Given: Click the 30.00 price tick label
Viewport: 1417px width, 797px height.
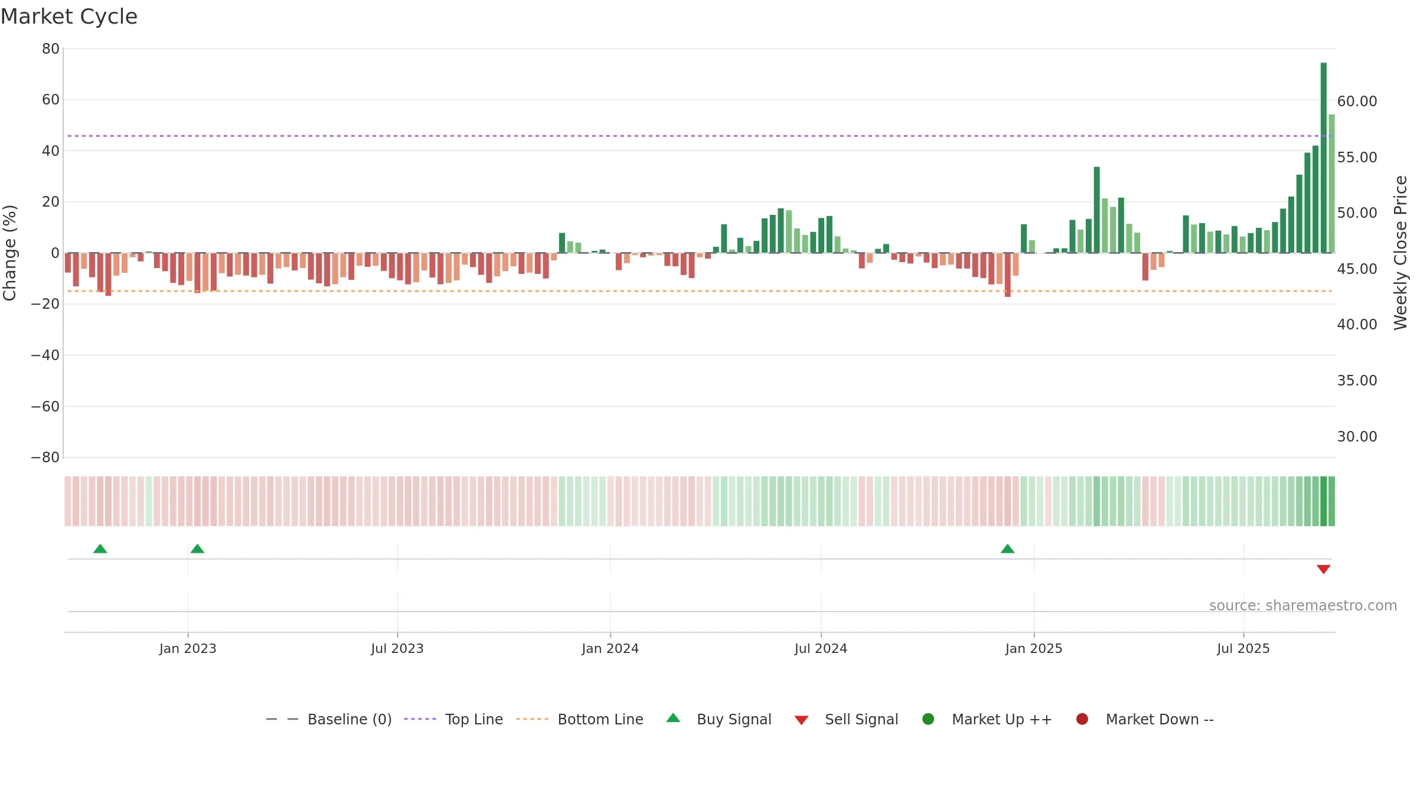Looking at the screenshot, I should tap(1357, 437).
